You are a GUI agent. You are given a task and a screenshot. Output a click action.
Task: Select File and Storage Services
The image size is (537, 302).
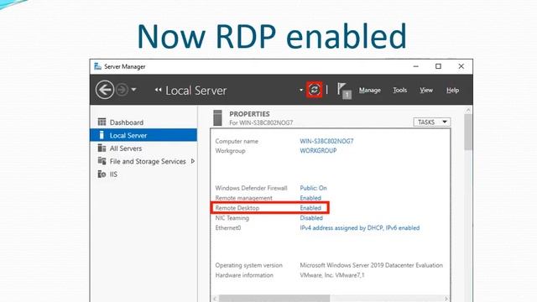click(143, 161)
